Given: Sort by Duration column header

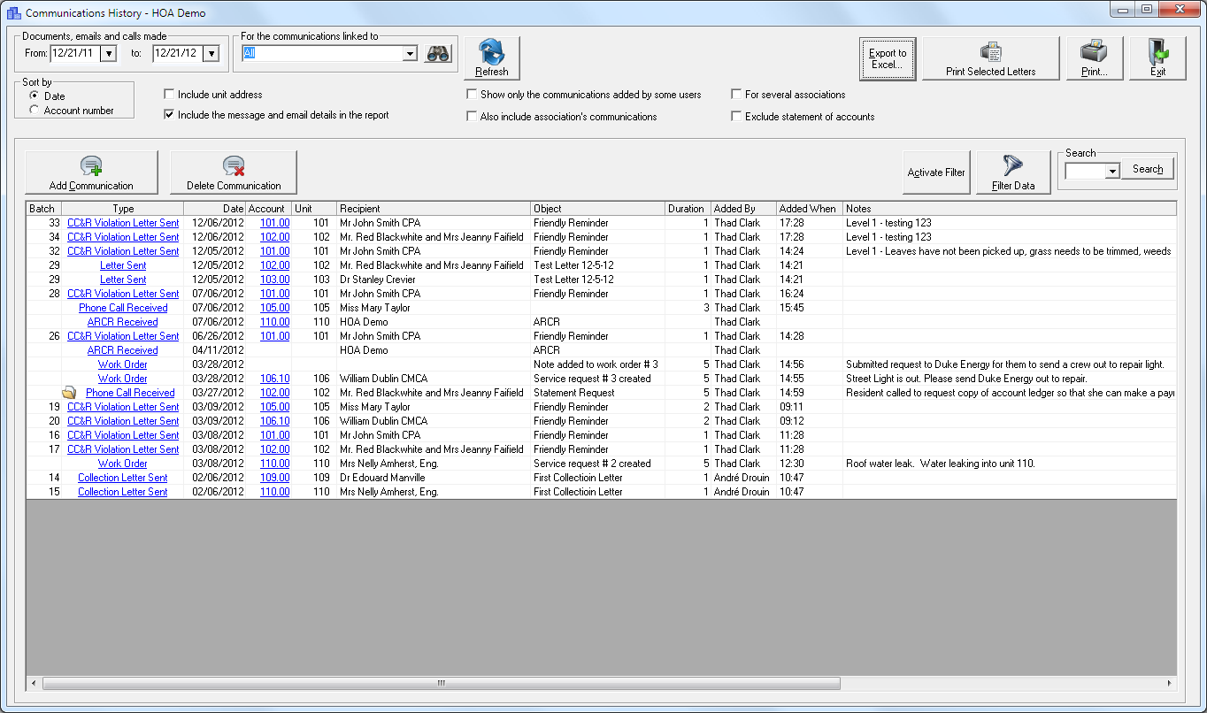Looking at the screenshot, I should coord(688,209).
